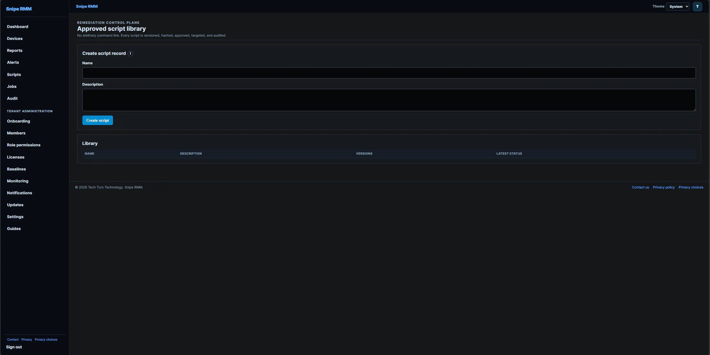The height and width of the screenshot is (355, 710).
Task: Click the LATEST STATUS column header
Action: (x=509, y=154)
